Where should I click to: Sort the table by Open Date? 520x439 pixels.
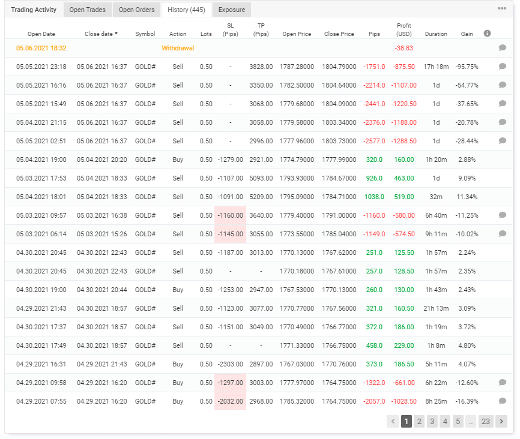pyautogui.click(x=41, y=34)
